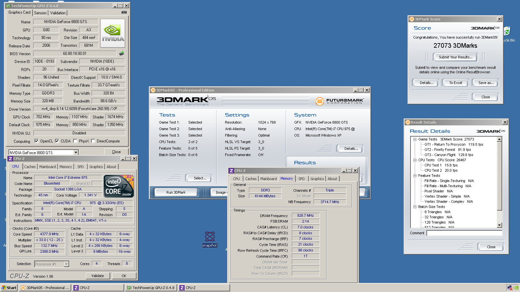Click the NVIDIA tray icon in system tray
Viewport: 520px width, 292px height.
[x=516, y=288]
